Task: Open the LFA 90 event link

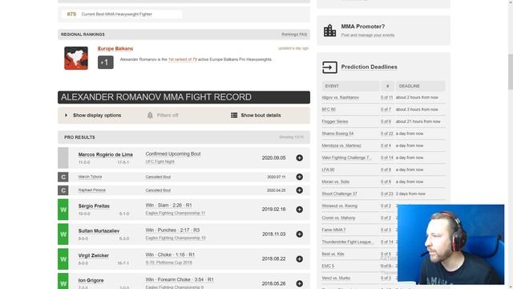Action: 328,169
